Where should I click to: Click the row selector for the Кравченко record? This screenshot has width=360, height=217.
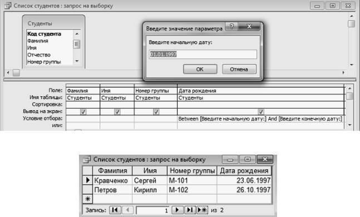pyautogui.click(x=88, y=180)
